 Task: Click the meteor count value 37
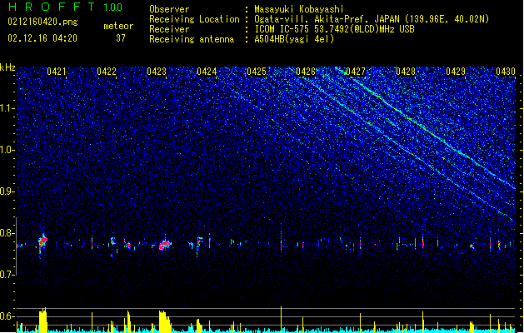(121, 38)
